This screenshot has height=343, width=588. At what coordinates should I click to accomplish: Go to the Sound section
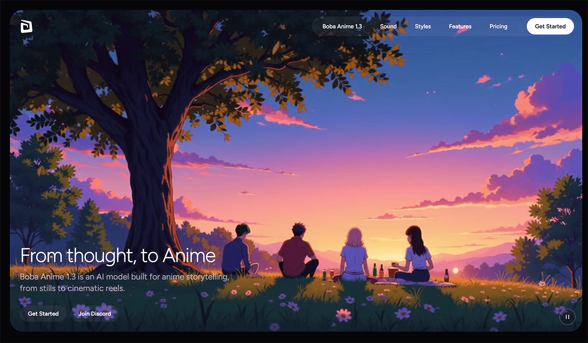[x=388, y=26]
